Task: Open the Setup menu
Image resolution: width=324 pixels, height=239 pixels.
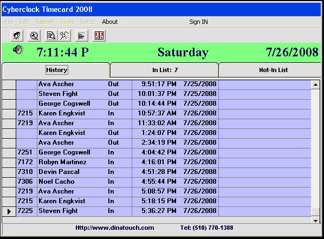Action: (88, 22)
